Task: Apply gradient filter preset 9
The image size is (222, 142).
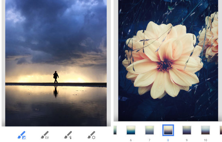Action: pos(187,130)
